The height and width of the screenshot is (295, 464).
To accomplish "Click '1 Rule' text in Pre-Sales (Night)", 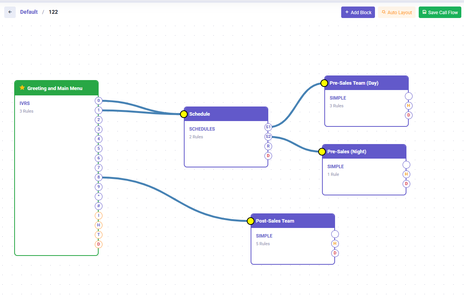I will (333, 175).
